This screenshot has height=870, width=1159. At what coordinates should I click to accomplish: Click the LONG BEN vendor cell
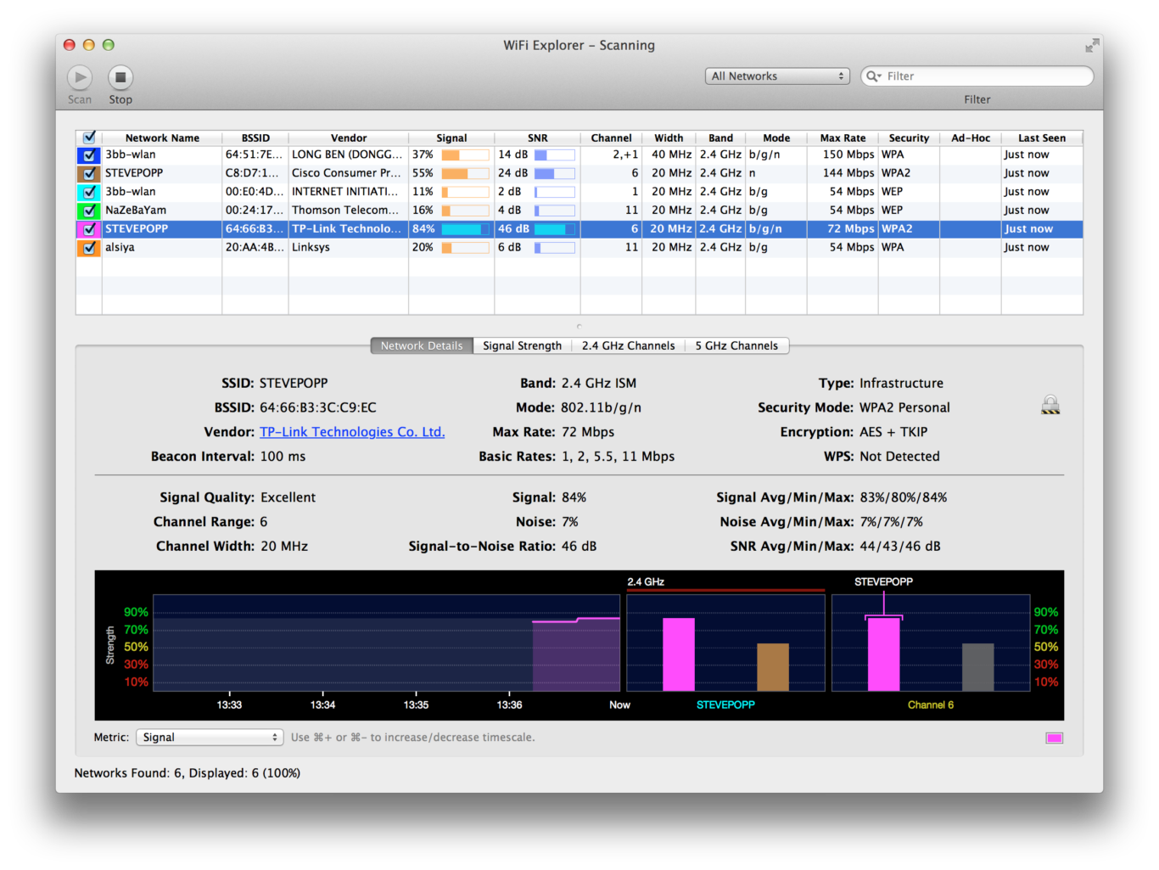[348, 154]
